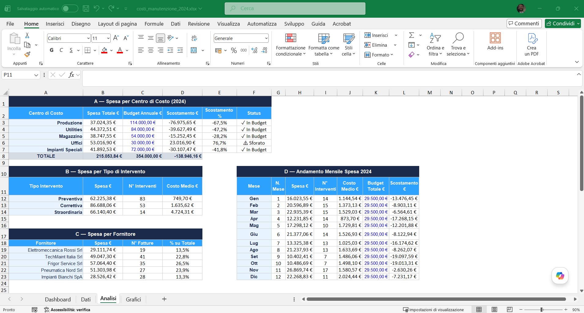Viewport: 584px width, 313px height.
Task: Click Impostazioni di visualizzazione
Action: (x=433, y=310)
